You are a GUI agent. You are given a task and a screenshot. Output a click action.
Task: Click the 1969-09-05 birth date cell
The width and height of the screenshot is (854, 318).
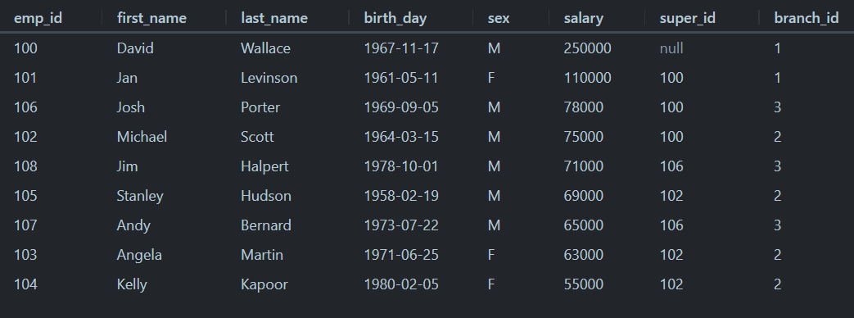pyautogui.click(x=401, y=107)
